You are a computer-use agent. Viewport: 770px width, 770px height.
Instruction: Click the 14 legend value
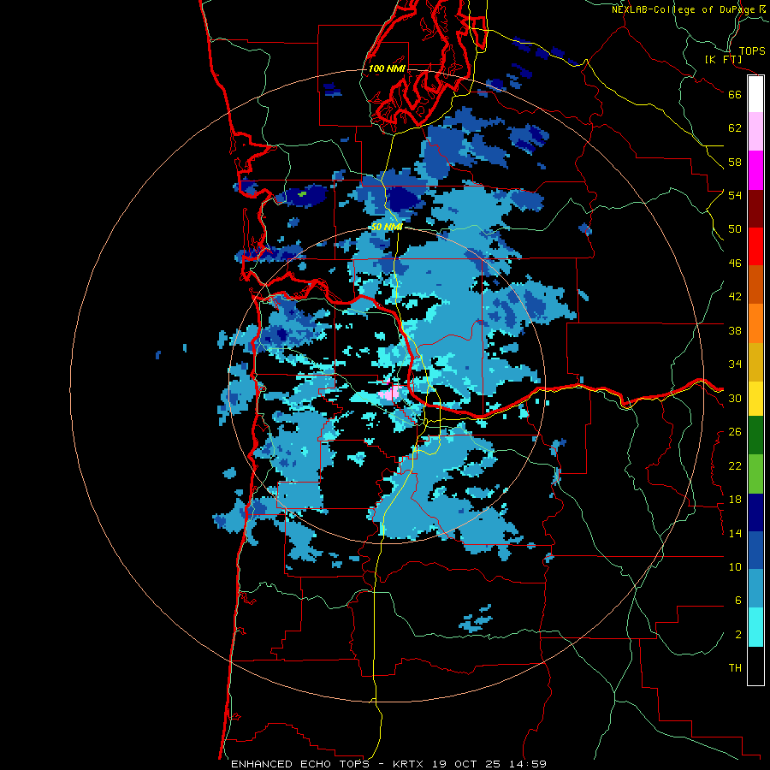735,533
